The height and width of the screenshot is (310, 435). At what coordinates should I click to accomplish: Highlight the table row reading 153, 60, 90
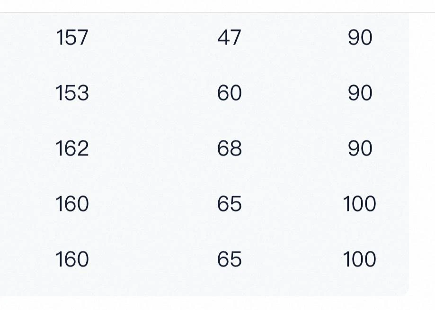point(151,93)
